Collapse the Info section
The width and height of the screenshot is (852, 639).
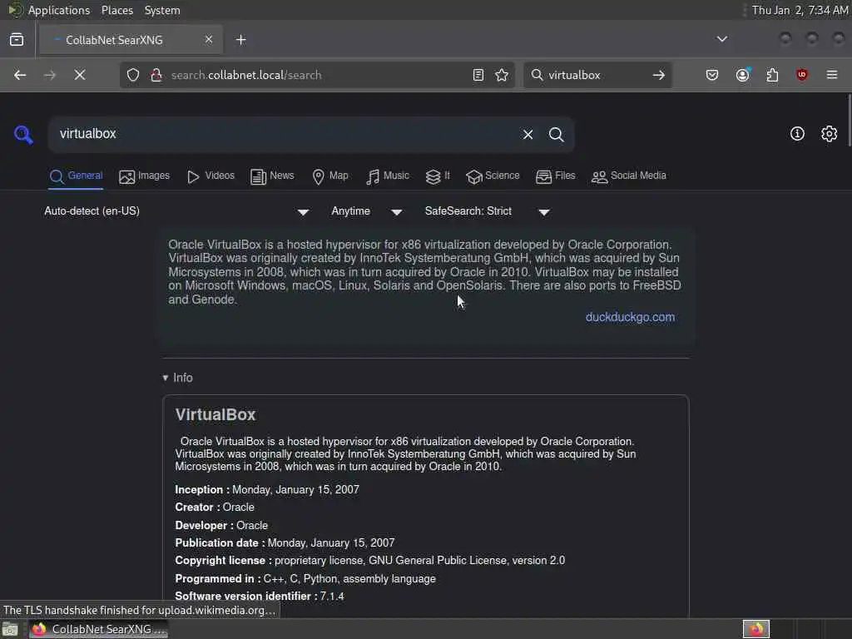tap(178, 378)
